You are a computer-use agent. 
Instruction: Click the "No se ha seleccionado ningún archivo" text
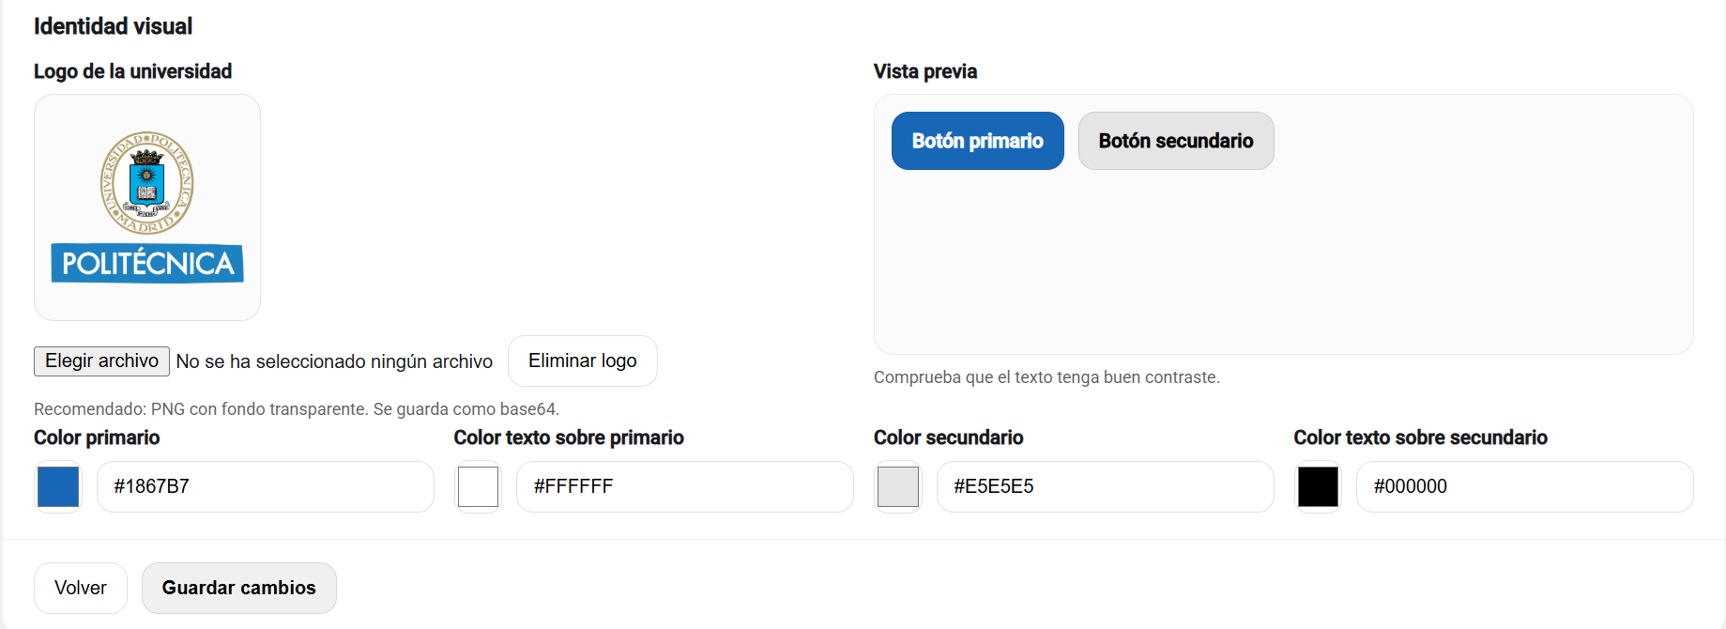point(334,362)
